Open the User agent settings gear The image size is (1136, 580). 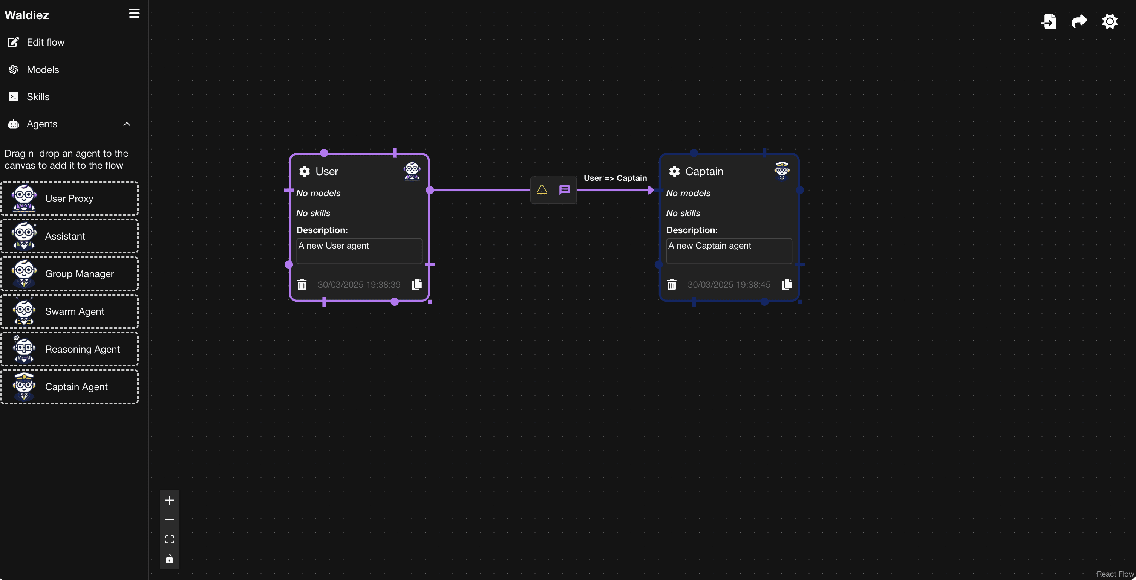305,171
